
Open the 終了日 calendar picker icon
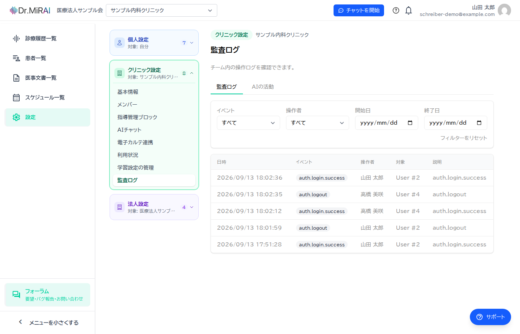(x=479, y=123)
